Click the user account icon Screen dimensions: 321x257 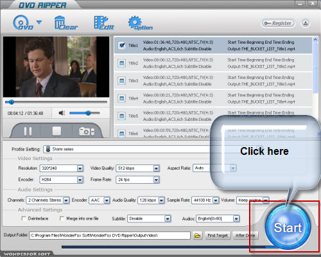click(x=306, y=23)
